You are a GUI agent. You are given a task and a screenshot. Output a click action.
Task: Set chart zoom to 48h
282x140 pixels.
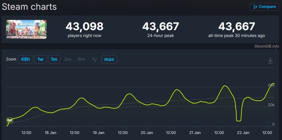point(25,59)
